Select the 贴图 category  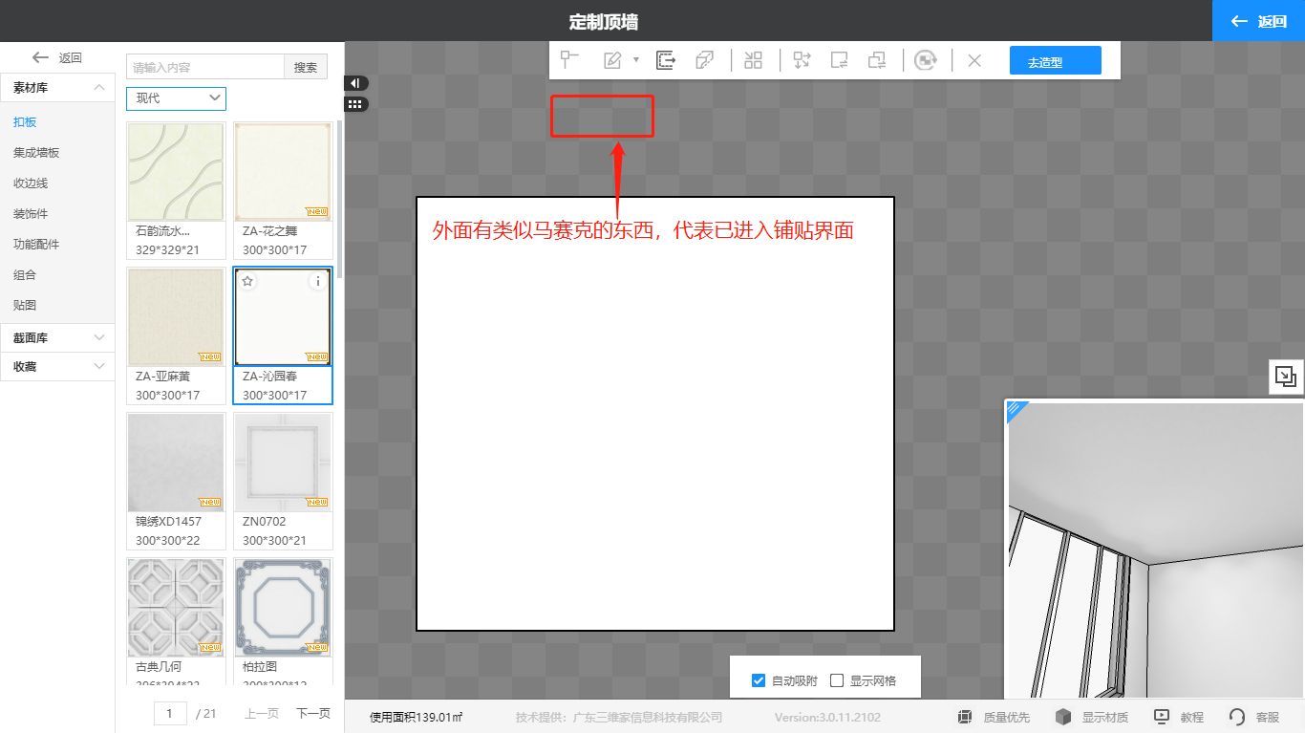[25, 306]
